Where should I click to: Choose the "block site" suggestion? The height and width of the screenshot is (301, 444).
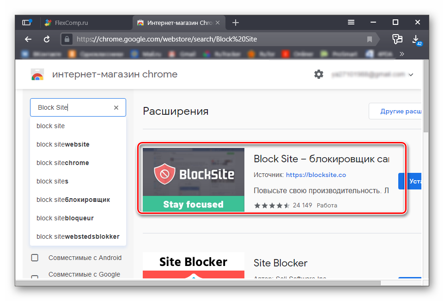78,126
